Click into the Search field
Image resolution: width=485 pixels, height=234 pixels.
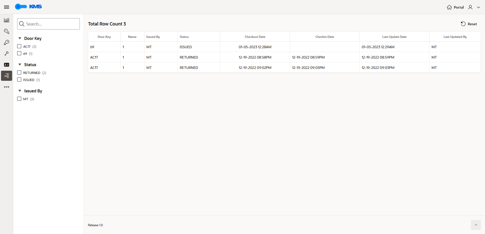(48, 24)
